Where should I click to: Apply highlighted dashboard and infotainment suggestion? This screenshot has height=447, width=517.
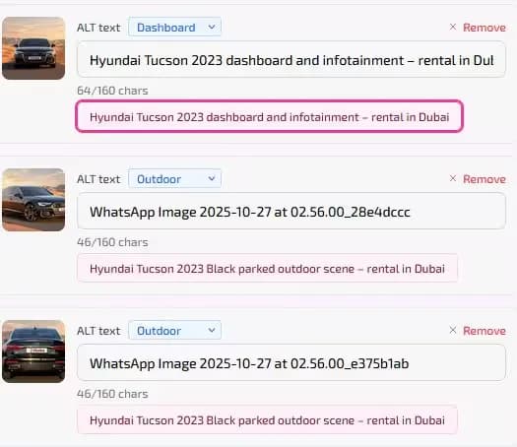270,117
